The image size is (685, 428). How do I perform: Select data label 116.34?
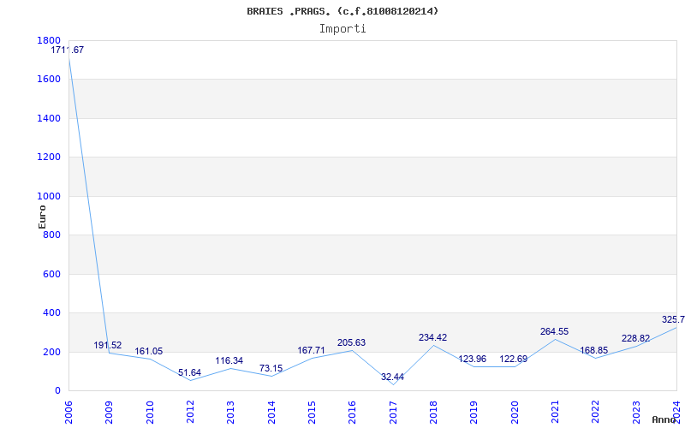229,360
